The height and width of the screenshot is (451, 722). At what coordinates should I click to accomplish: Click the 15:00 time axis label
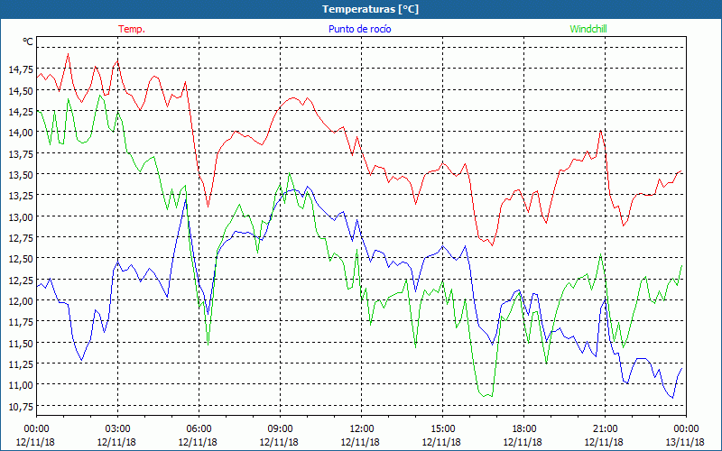(x=442, y=429)
